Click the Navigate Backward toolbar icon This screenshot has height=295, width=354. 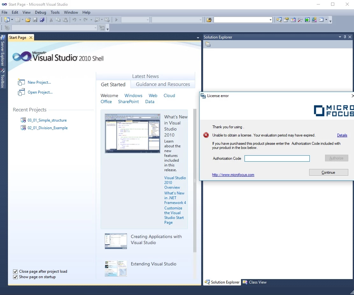(97, 20)
